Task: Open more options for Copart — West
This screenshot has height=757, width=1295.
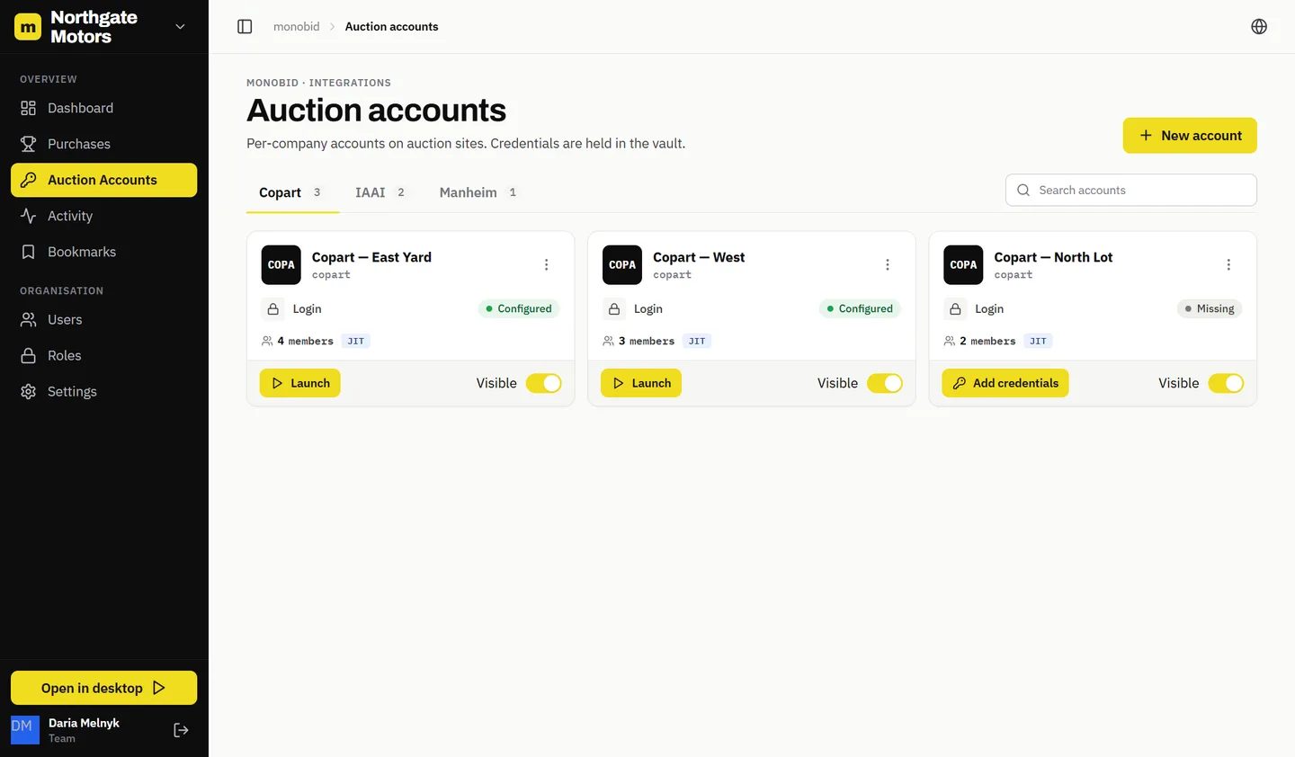Action: coord(888,264)
